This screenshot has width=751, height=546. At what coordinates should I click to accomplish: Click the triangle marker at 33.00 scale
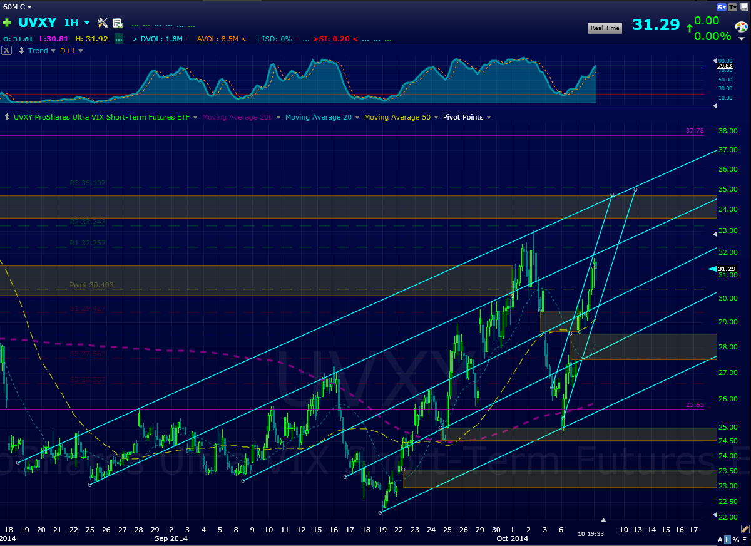click(x=716, y=234)
